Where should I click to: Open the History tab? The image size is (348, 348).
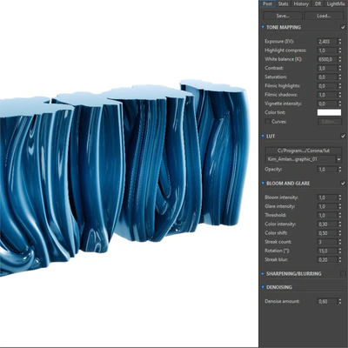(x=301, y=3)
